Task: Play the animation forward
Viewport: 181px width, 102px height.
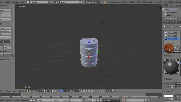Action: tap(95, 100)
